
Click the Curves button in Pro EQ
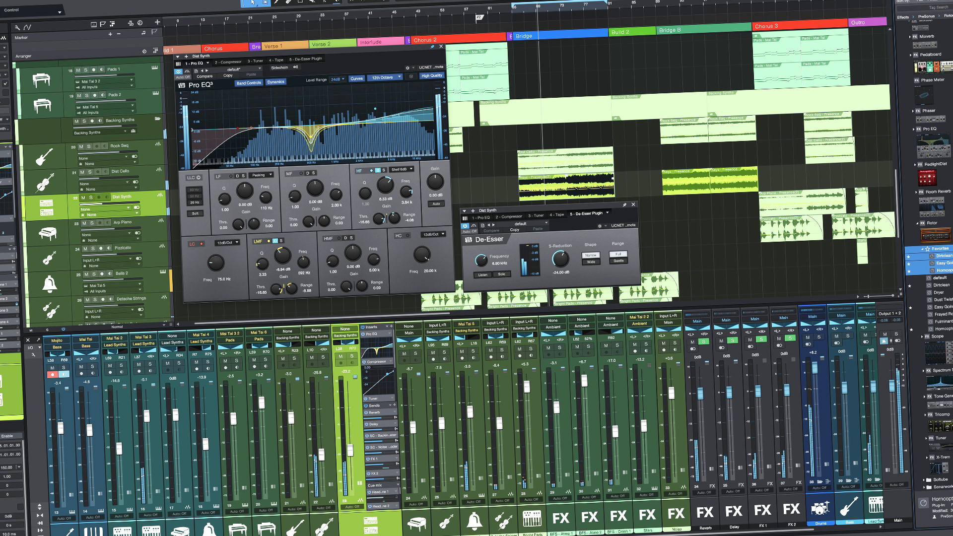tap(357, 78)
